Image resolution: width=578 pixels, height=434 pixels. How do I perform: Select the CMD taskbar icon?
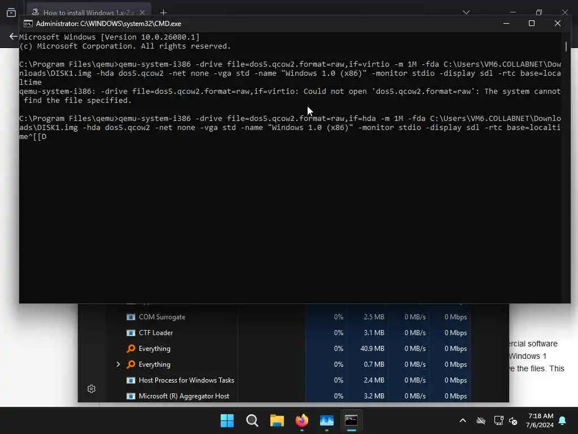[x=351, y=420]
